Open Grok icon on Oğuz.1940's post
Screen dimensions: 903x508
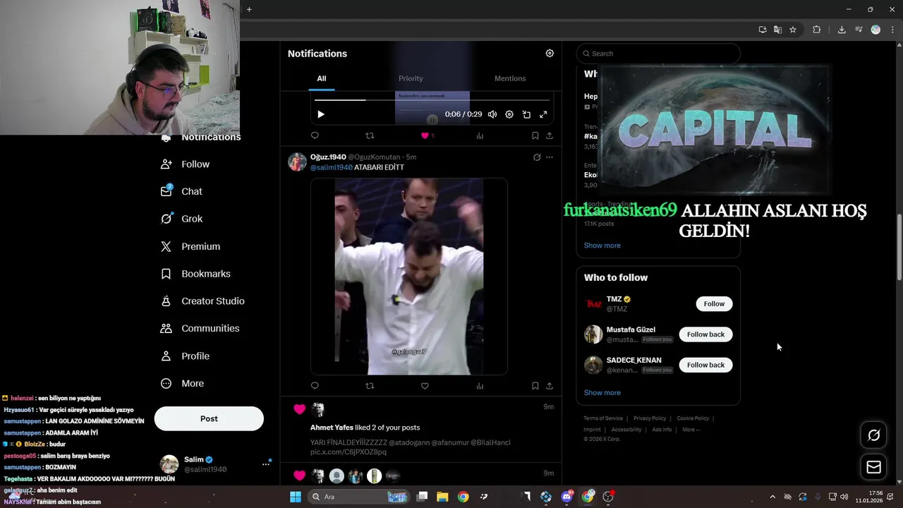pos(537,157)
